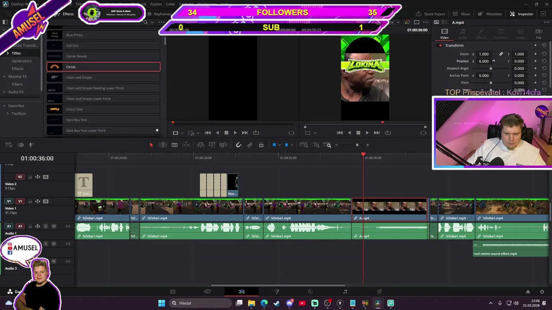
Task: Expand the Titles category
Action: tap(7, 53)
